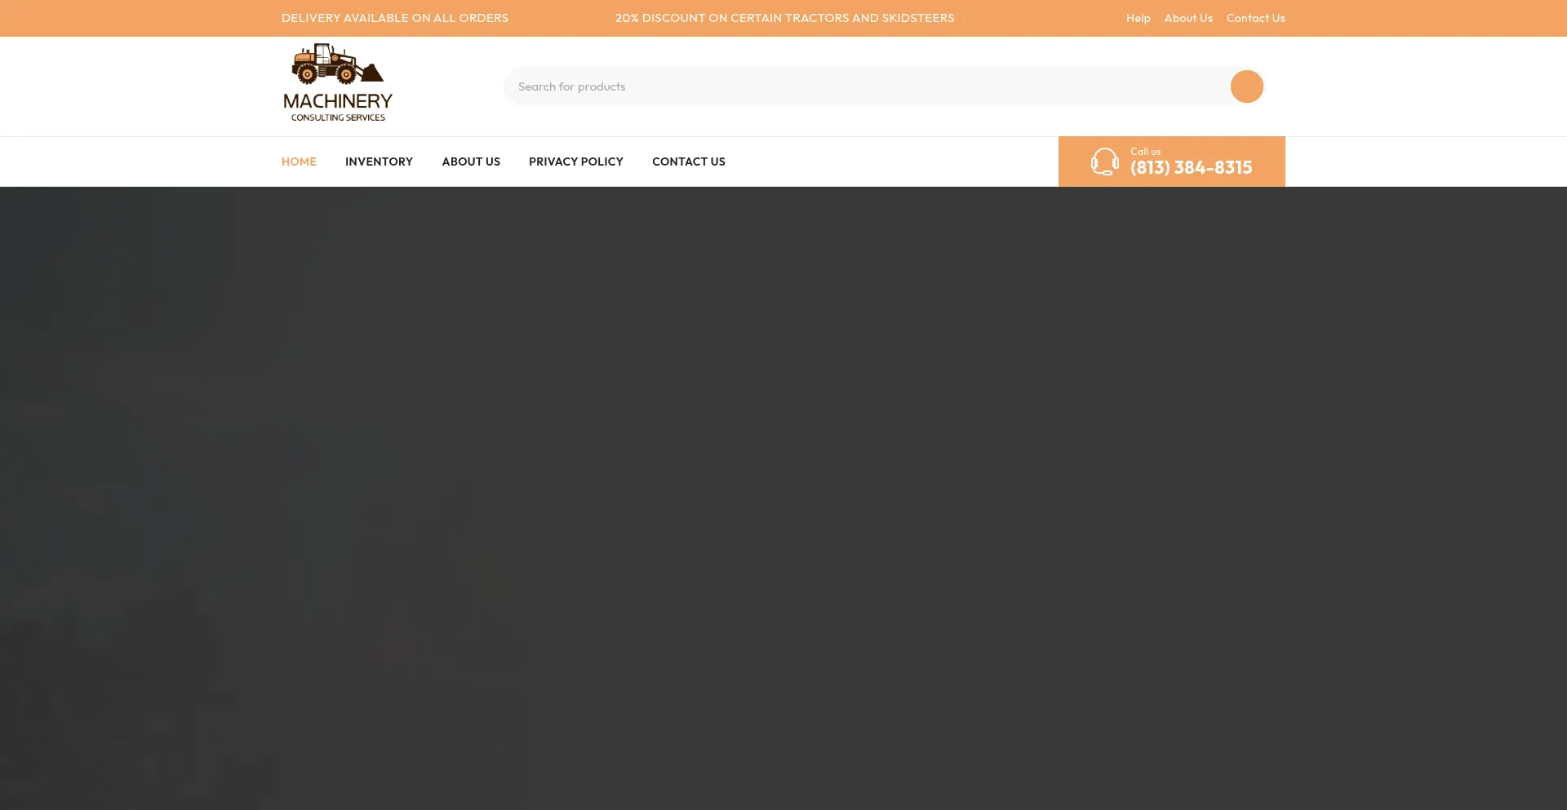Click the delivery available announcement text
This screenshot has width=1567, height=810.
tap(394, 18)
